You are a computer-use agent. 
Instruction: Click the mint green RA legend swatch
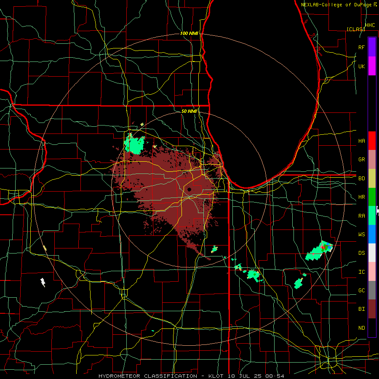pos(372,215)
